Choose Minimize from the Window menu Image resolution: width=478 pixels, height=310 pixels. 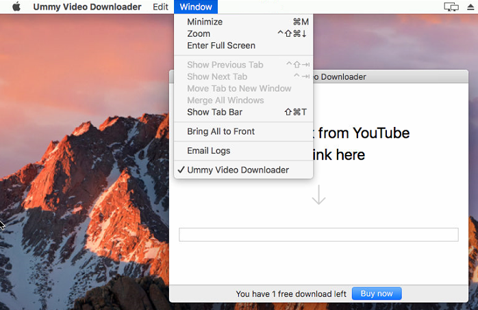[x=243, y=22]
